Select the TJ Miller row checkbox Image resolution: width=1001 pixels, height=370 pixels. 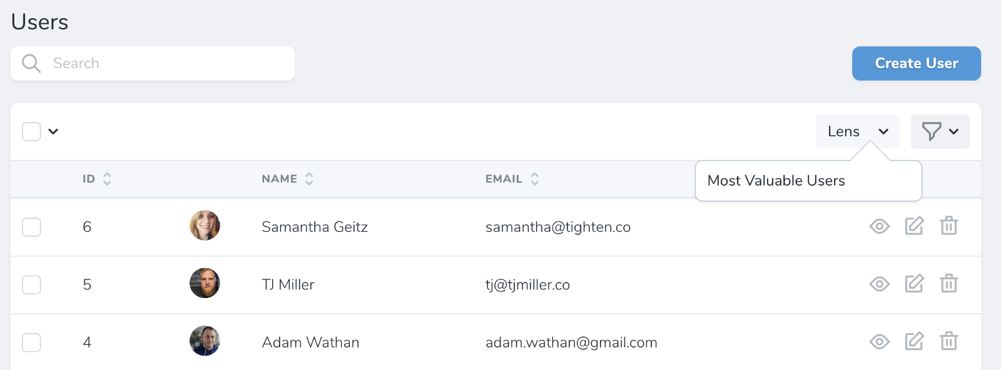pyautogui.click(x=31, y=285)
